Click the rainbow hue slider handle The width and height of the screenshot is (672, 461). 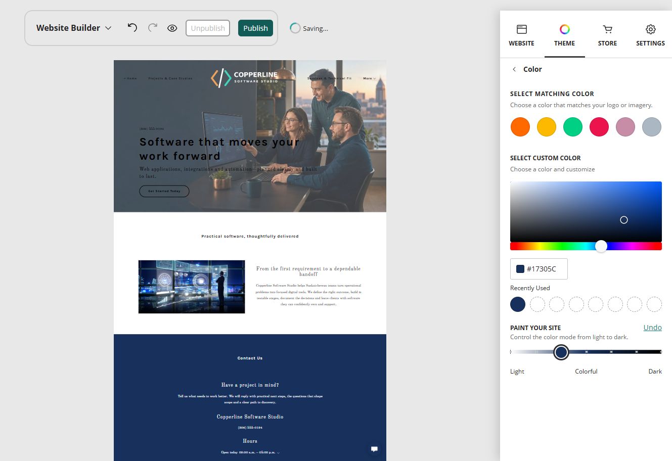click(x=601, y=246)
